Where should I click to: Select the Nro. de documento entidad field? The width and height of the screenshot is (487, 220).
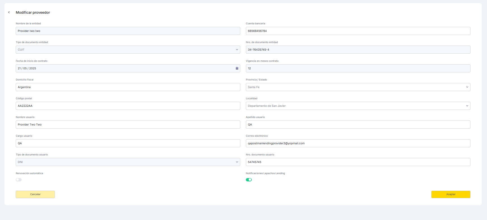(x=358, y=50)
